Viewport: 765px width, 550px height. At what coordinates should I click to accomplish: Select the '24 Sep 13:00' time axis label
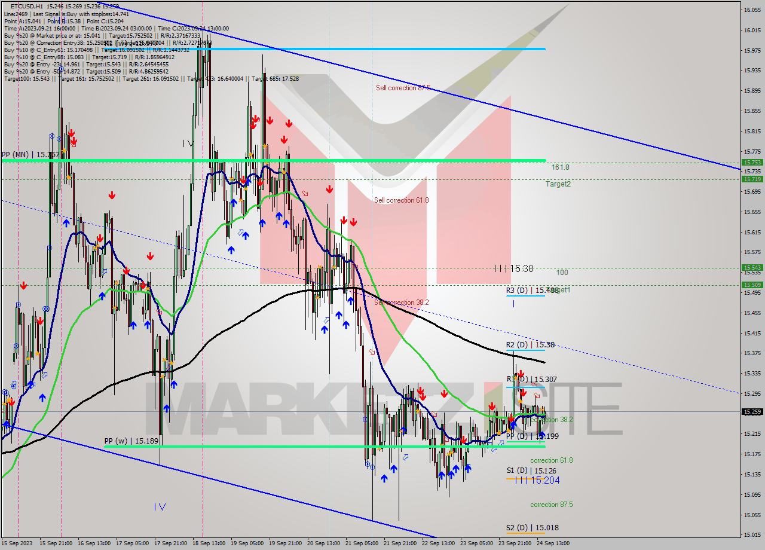coord(553,543)
